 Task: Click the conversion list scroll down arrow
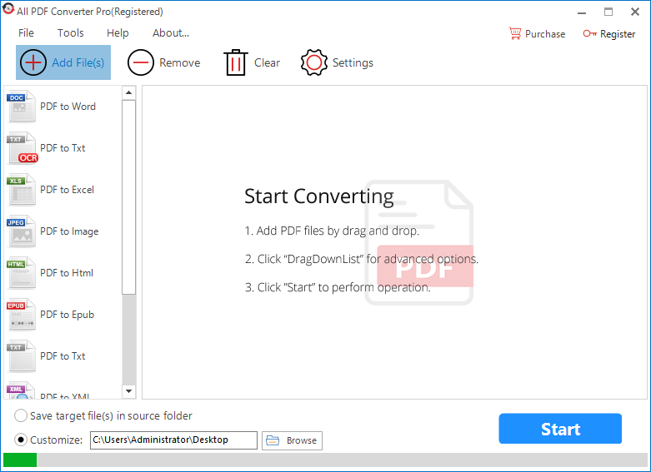(x=128, y=391)
